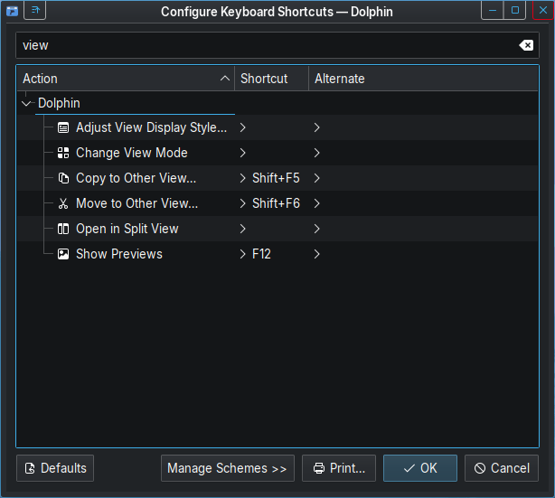This screenshot has height=498, width=555.
Task: Select the Dolphin tree label
Action: click(59, 103)
